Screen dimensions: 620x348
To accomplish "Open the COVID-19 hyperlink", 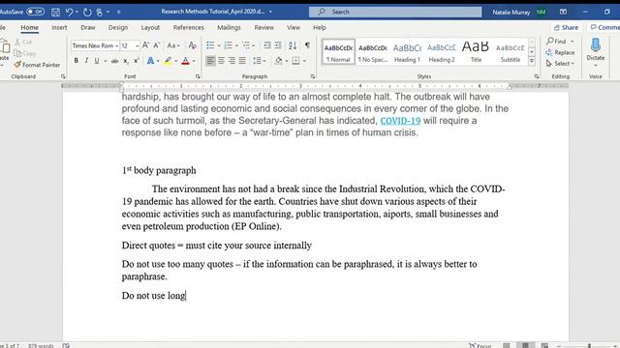I will click(400, 121).
